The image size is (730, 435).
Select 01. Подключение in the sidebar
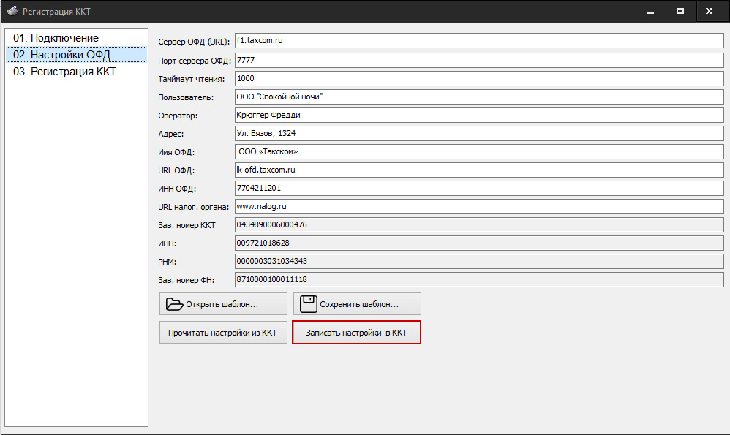point(56,38)
